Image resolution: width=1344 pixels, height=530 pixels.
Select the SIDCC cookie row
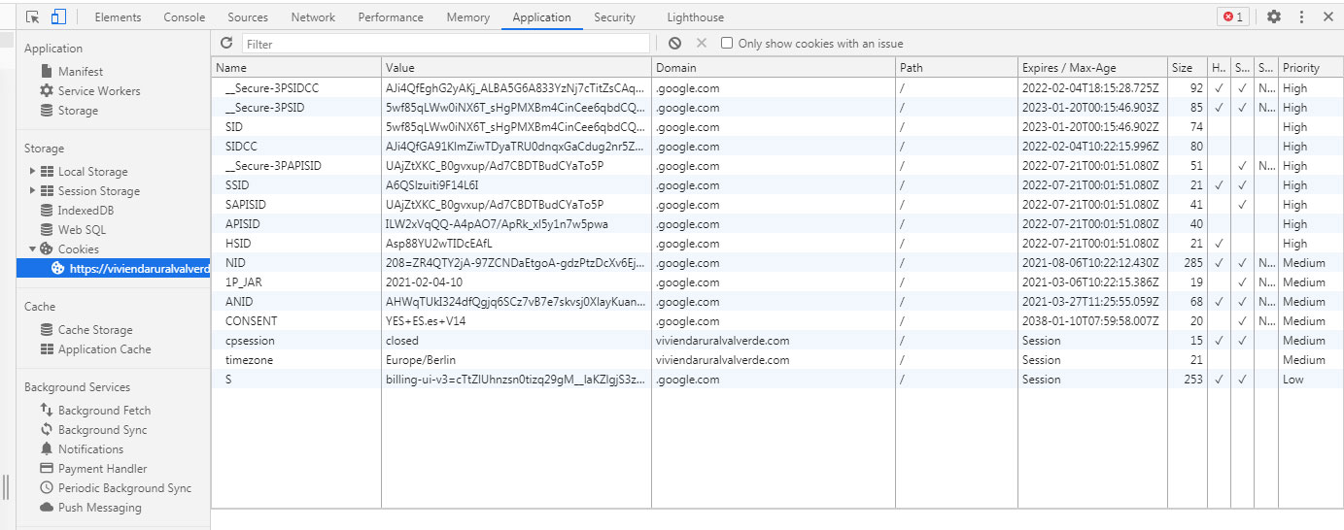777,146
